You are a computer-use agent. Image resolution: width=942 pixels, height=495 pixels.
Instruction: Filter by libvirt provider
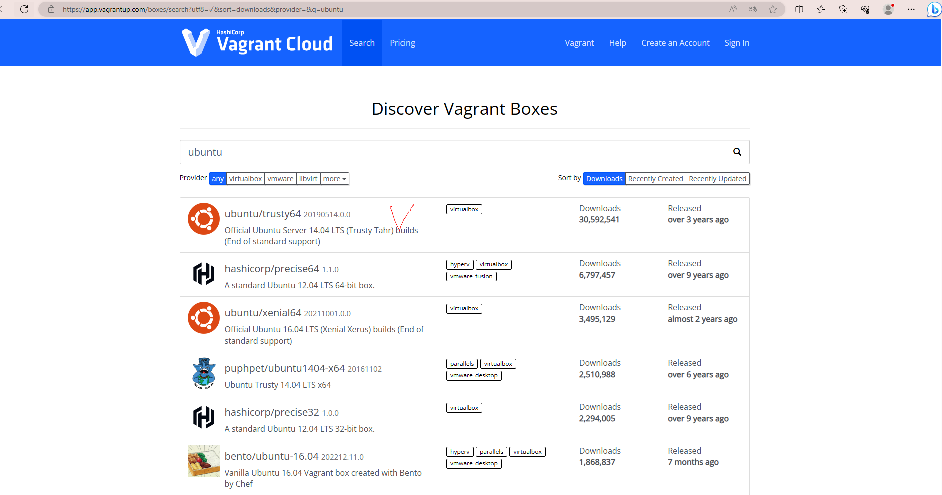[308, 179]
